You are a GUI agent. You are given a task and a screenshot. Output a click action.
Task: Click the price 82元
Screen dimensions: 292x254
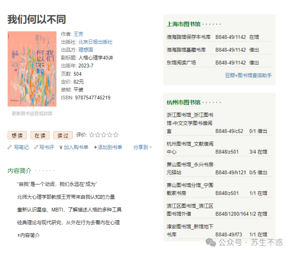[79, 82]
